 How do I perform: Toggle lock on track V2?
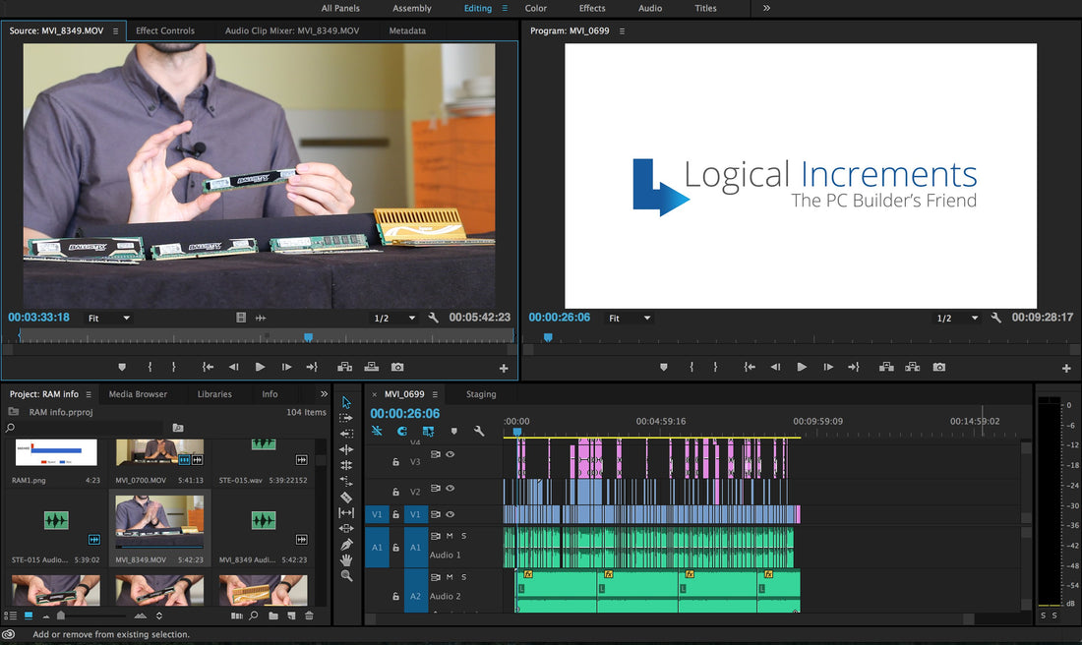(x=396, y=492)
